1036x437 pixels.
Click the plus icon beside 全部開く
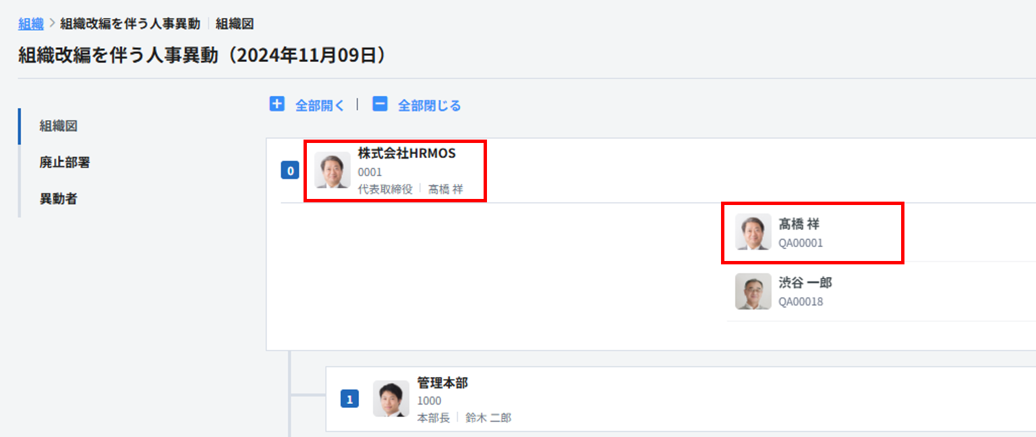pos(277,105)
